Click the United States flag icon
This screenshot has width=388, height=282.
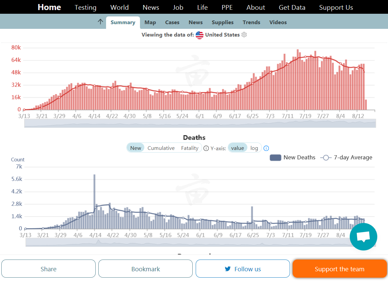coord(199,35)
